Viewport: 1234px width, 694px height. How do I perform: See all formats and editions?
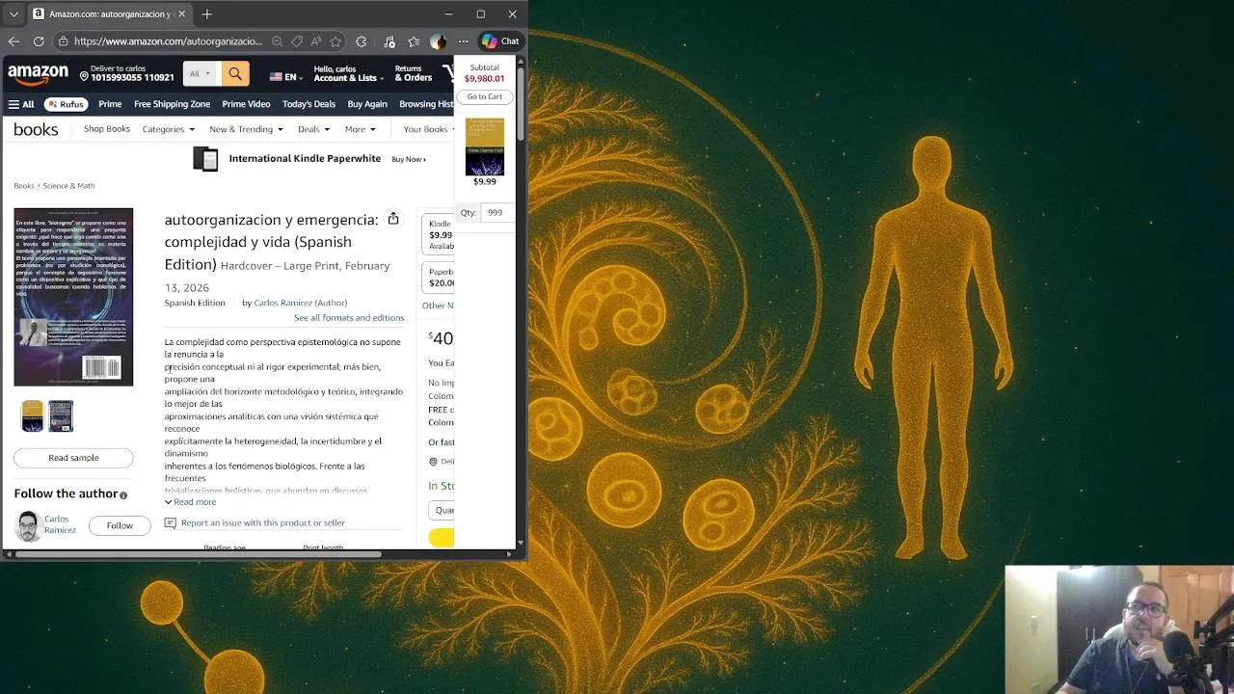click(349, 317)
